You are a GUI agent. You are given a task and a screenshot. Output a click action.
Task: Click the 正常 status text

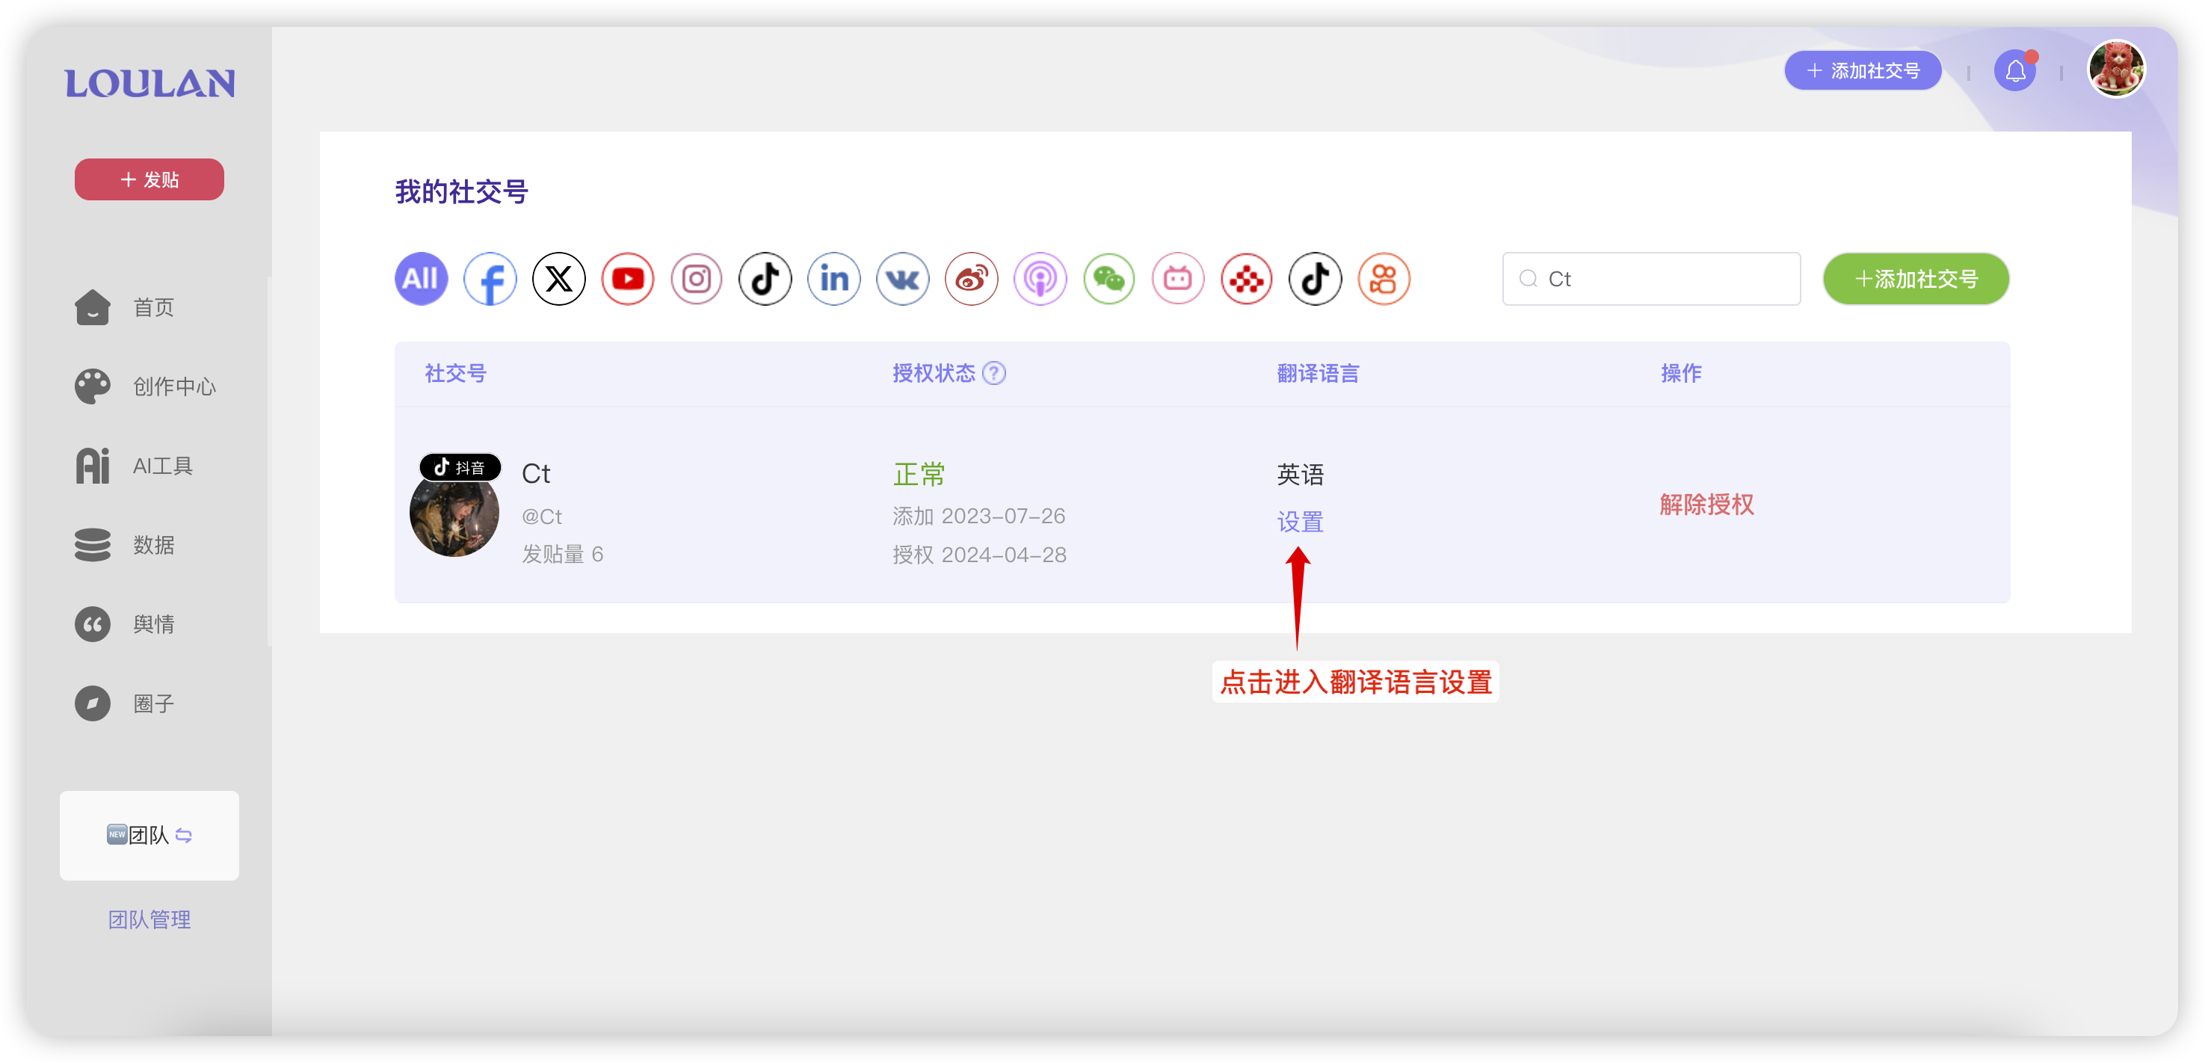(x=919, y=474)
